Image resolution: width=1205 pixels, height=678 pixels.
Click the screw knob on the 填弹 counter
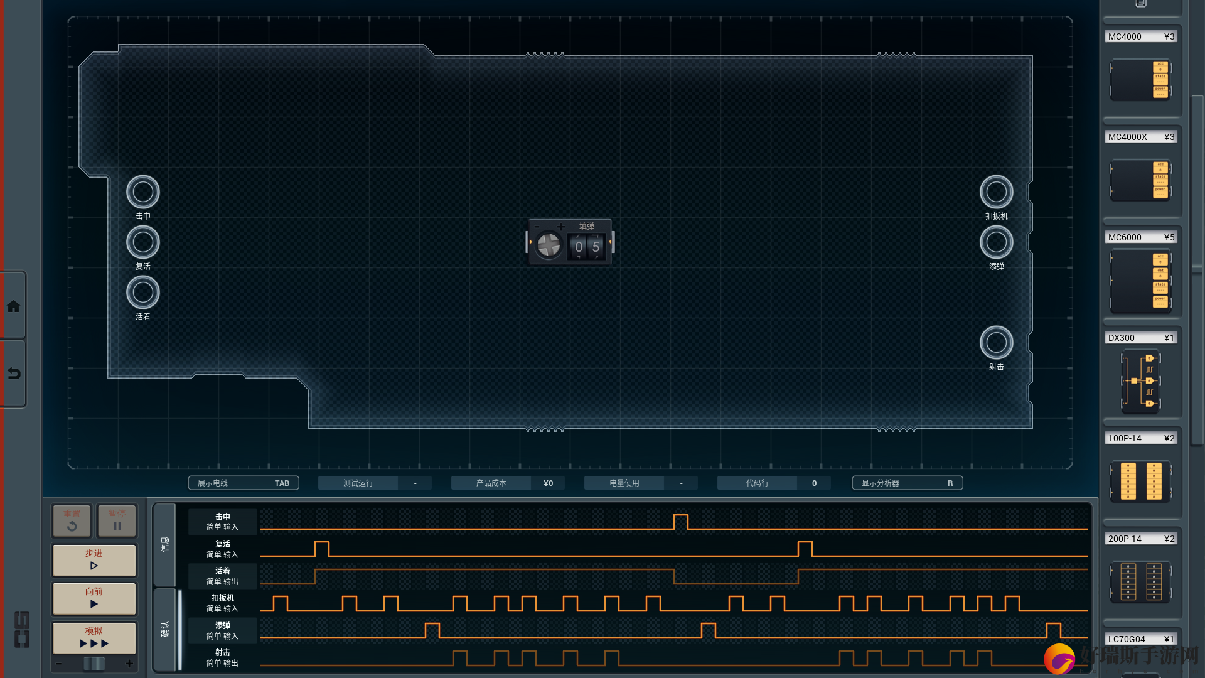(549, 245)
